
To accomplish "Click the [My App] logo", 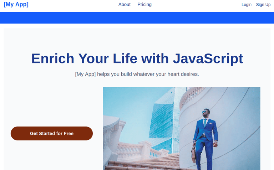I will click(x=16, y=4).
